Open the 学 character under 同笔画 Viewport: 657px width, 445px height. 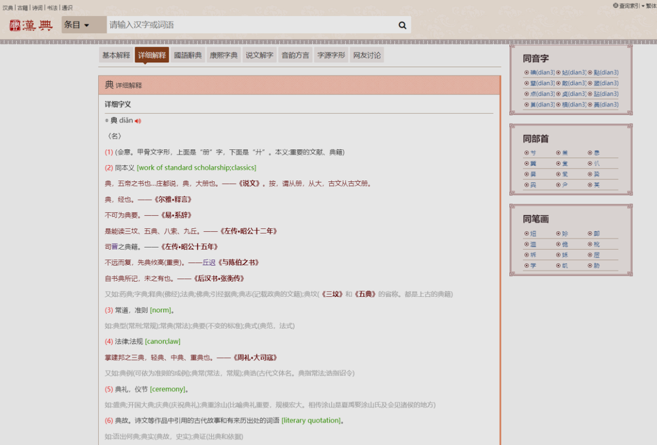pyautogui.click(x=533, y=265)
